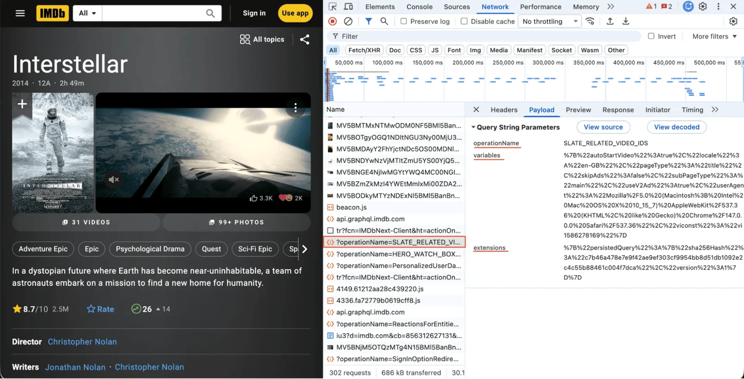This screenshot has height=379, width=744.
Task: Open the IMDb search All category dropdown
Action: [x=87, y=13]
